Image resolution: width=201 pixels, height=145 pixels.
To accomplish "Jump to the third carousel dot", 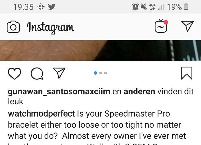I will point(105,73).
